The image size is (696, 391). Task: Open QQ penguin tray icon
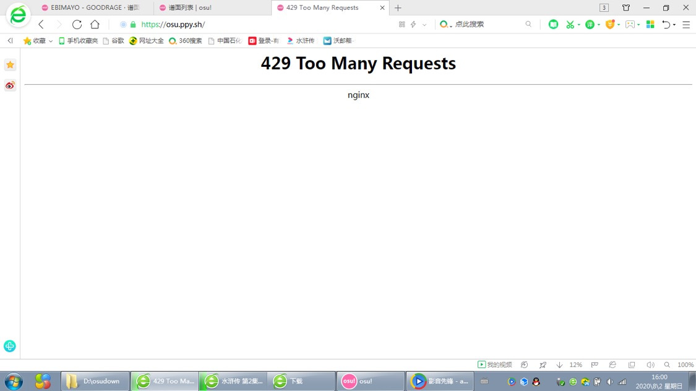click(536, 382)
